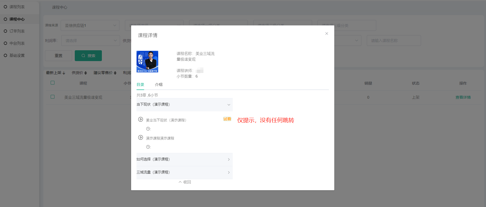Click clock icon under 演示课程演示课程 lesson
Image resolution: width=486 pixels, height=207 pixels.
click(148, 147)
